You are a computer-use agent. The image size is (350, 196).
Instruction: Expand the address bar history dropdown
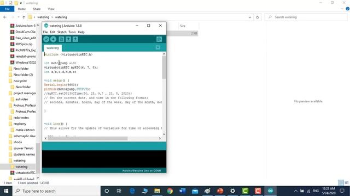250,17
